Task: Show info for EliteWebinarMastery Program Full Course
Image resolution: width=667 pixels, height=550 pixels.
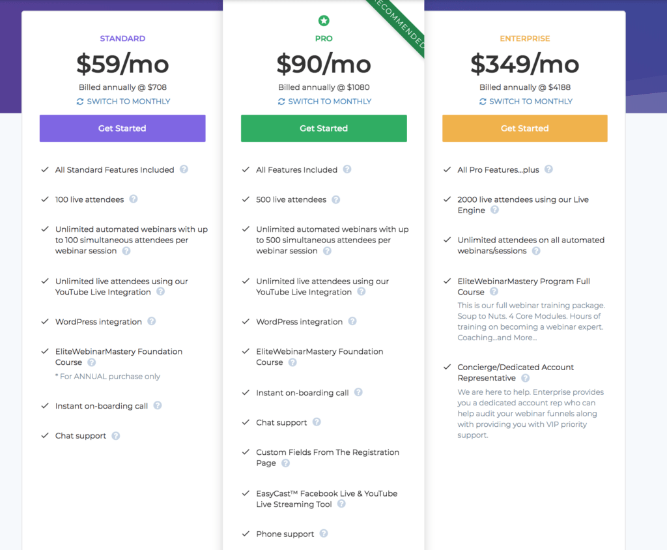Action: click(x=494, y=291)
